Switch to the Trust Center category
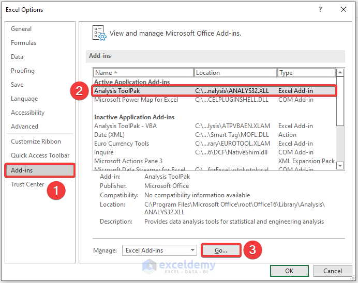This screenshot has width=358, height=283. [x=27, y=184]
